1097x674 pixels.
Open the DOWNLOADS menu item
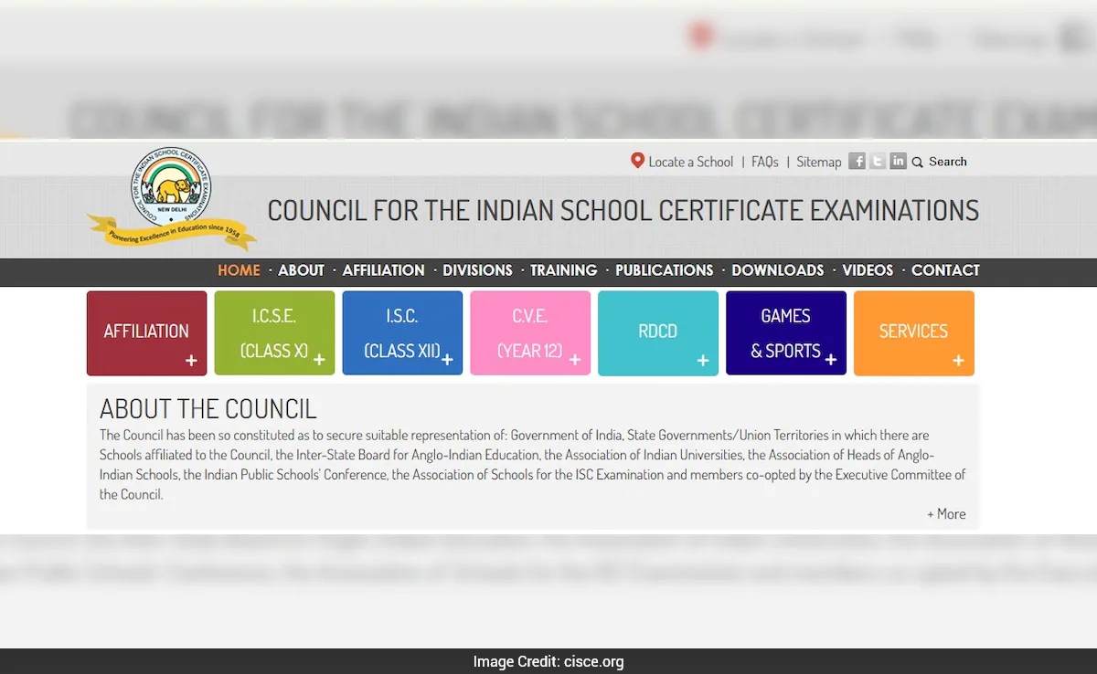pyautogui.click(x=777, y=270)
